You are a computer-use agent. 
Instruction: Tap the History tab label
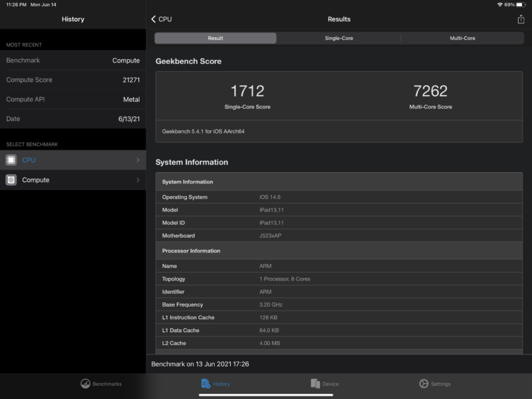point(221,384)
